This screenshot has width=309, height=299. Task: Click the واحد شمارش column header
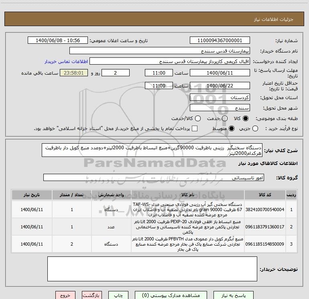pos(111,195)
